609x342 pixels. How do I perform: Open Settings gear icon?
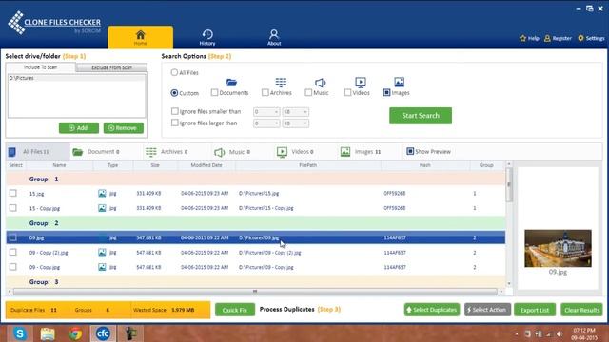(x=580, y=38)
